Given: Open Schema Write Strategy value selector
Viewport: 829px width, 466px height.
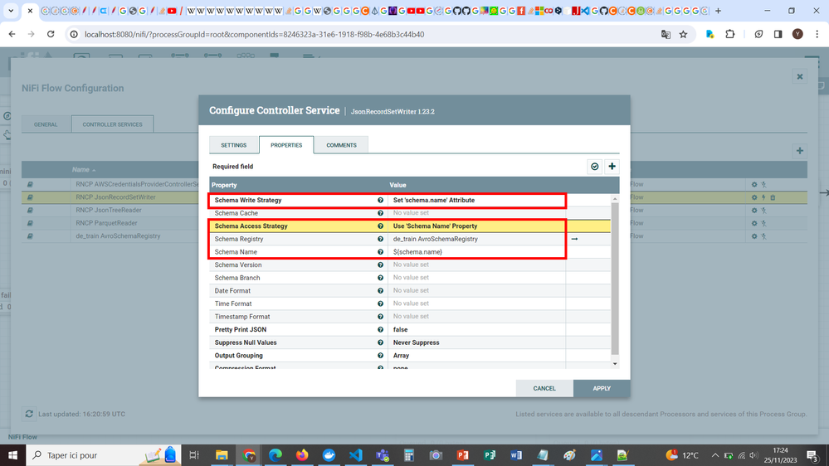Looking at the screenshot, I should click(x=476, y=200).
